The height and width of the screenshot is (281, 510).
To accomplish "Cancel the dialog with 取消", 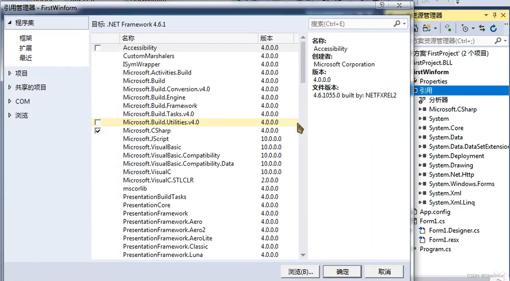I will pyautogui.click(x=385, y=272).
